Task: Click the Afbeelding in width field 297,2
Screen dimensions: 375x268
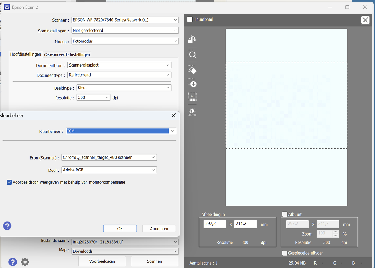Action: (x=215, y=224)
